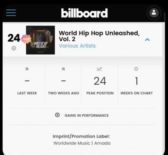Select the Weeks on Chart stat

pos(137,84)
